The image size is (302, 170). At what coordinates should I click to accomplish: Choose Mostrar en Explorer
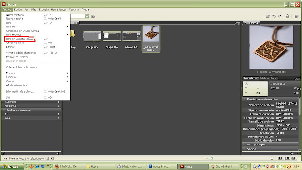click(x=36, y=57)
